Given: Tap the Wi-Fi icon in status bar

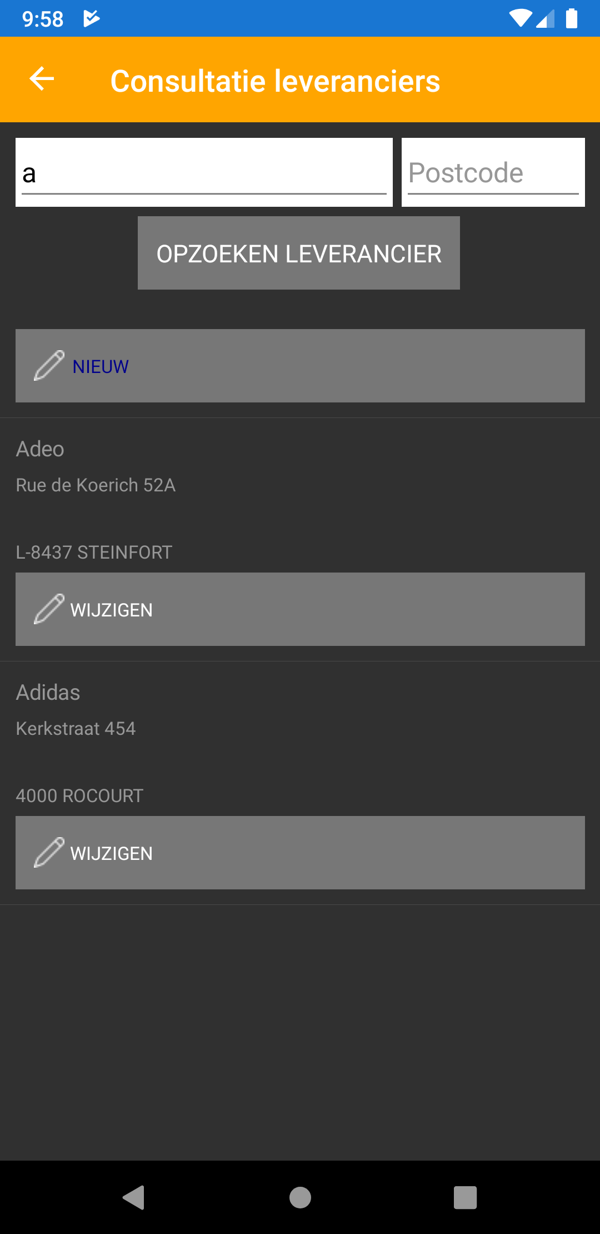Looking at the screenshot, I should tap(520, 18).
